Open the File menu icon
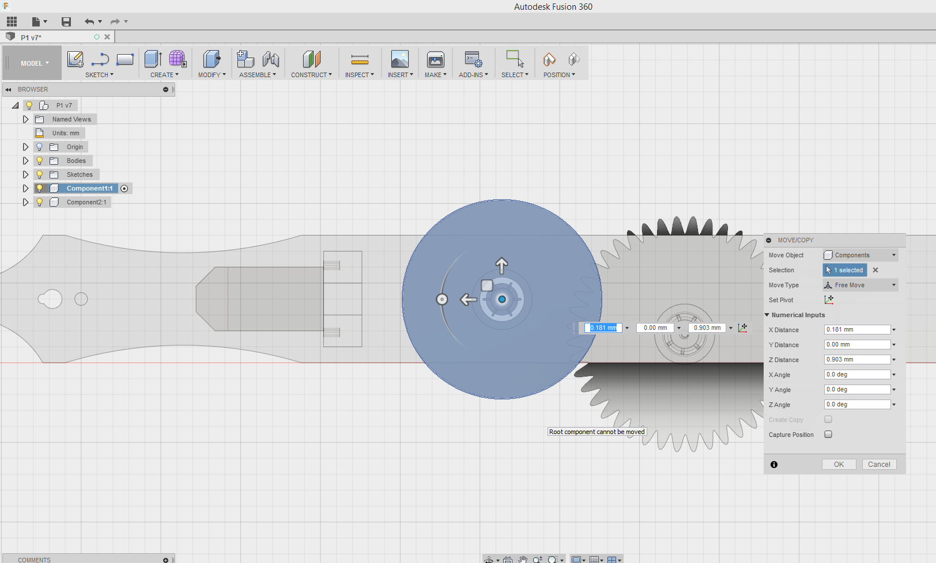This screenshot has height=563, width=936. [x=39, y=22]
